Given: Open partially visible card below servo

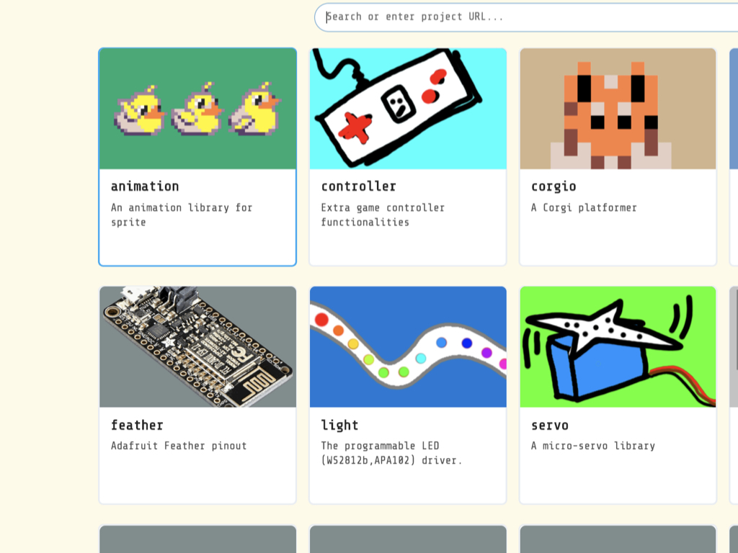Looking at the screenshot, I should pyautogui.click(x=618, y=539).
